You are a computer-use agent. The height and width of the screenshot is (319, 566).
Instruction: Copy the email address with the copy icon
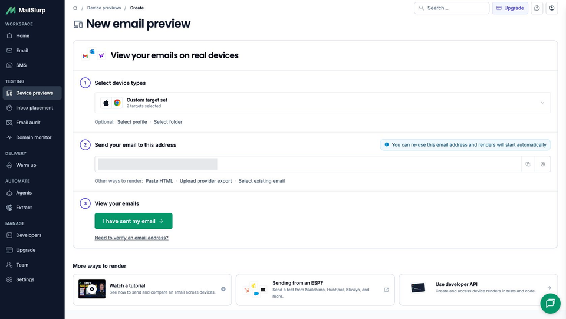[x=528, y=164]
